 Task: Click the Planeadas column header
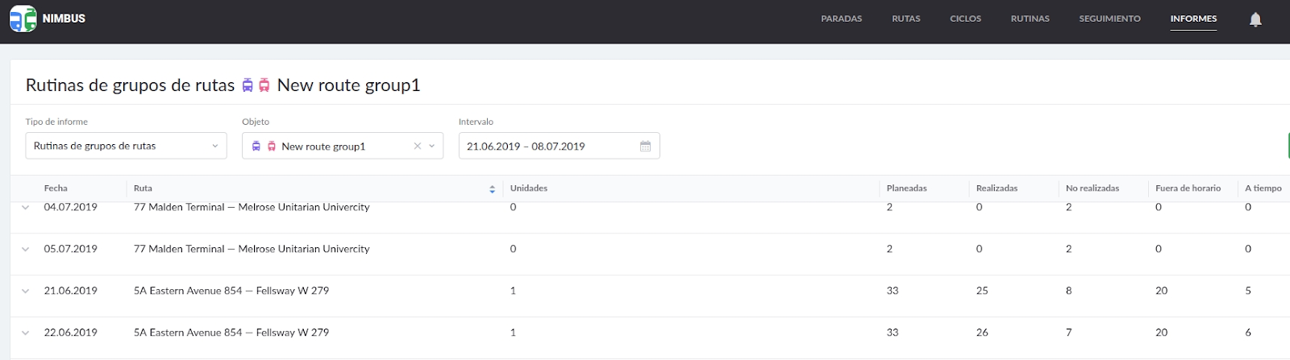(x=906, y=188)
